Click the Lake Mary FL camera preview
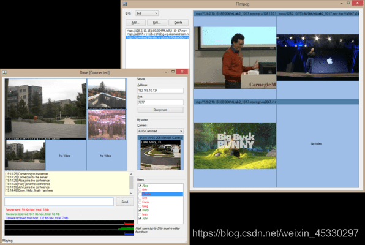Image resolution: width=365 pixels, height=245 pixels. (160, 155)
